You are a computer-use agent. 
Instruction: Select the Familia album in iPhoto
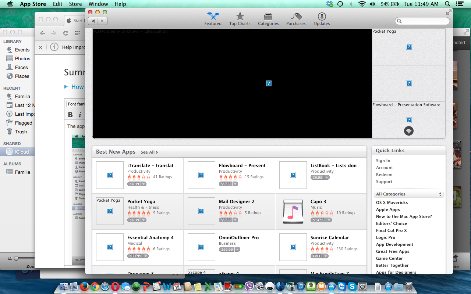(x=18, y=172)
